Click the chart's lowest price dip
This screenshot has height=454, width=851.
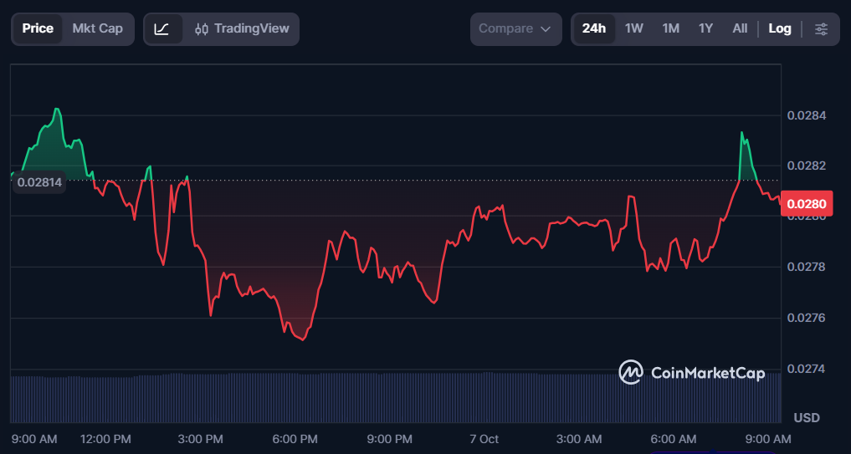tap(302, 339)
